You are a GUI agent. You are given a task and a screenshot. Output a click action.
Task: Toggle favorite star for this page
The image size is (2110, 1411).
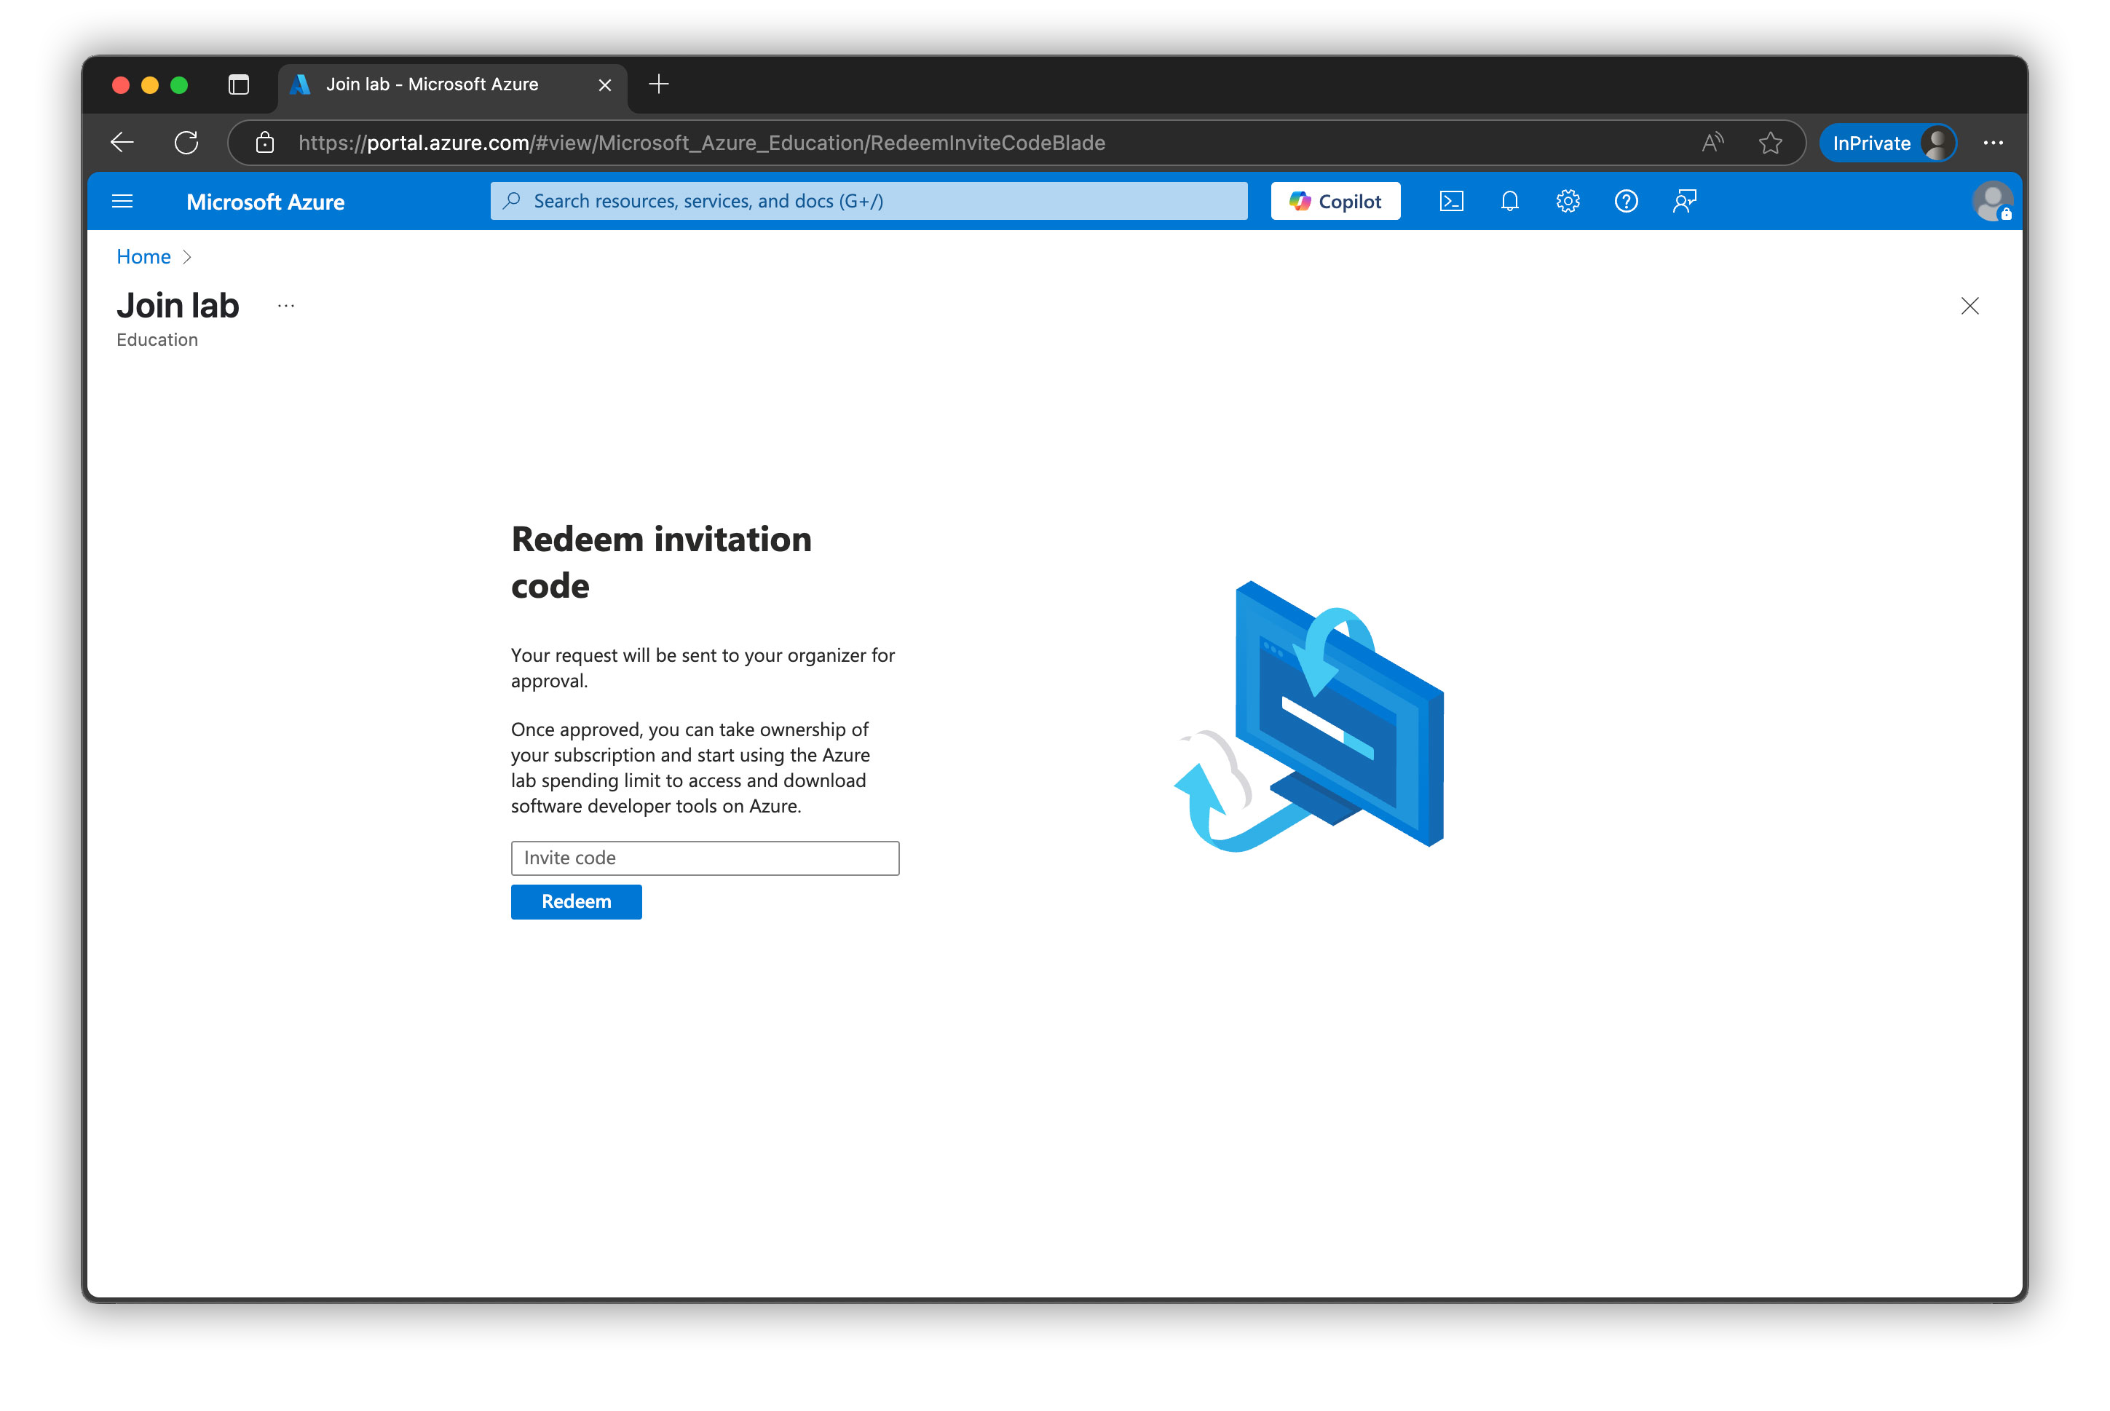(x=1771, y=142)
